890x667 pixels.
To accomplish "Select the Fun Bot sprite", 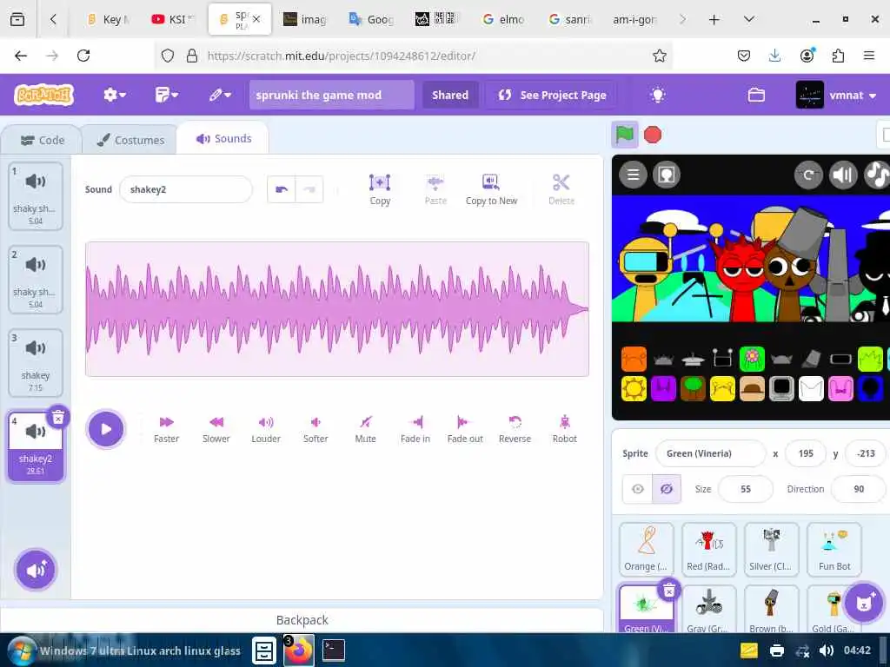I will pos(834,549).
